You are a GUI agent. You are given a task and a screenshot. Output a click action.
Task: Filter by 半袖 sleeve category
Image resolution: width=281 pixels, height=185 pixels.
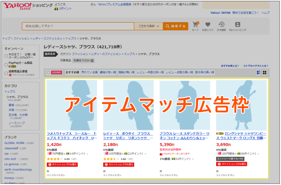click(x=11, y=110)
